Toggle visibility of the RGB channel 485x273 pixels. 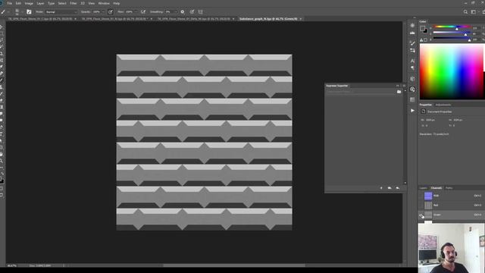click(x=421, y=196)
